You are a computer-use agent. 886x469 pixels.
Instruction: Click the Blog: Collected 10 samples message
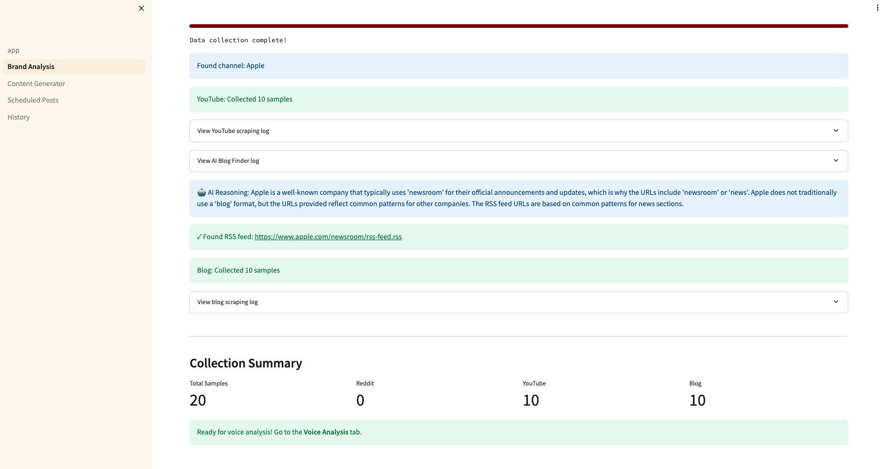click(238, 271)
